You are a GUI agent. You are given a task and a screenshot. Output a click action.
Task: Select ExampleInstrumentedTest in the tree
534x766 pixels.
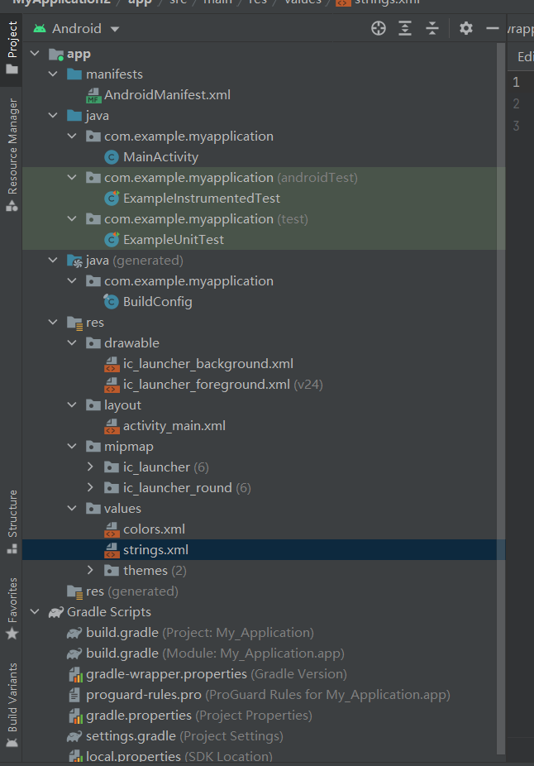[x=202, y=199]
